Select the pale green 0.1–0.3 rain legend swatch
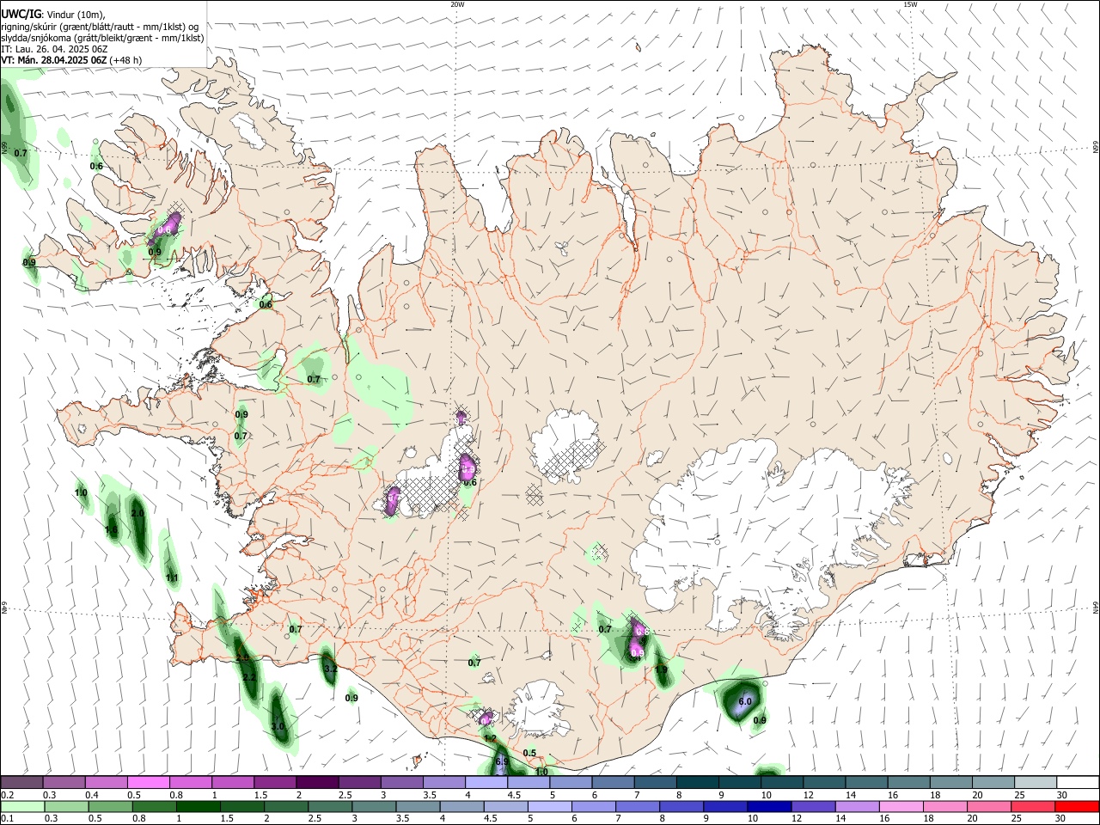Screen dimensions: 1100x825 click(x=22, y=806)
